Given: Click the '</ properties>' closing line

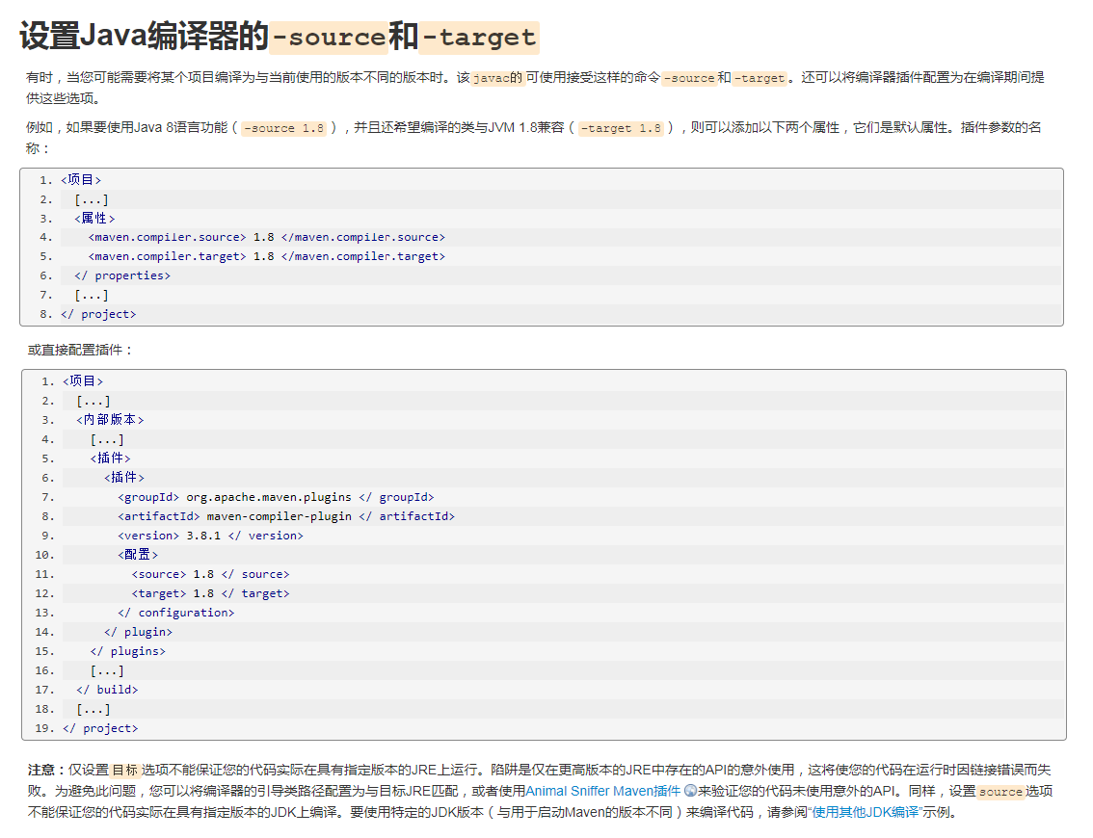Looking at the screenshot, I should click(122, 275).
